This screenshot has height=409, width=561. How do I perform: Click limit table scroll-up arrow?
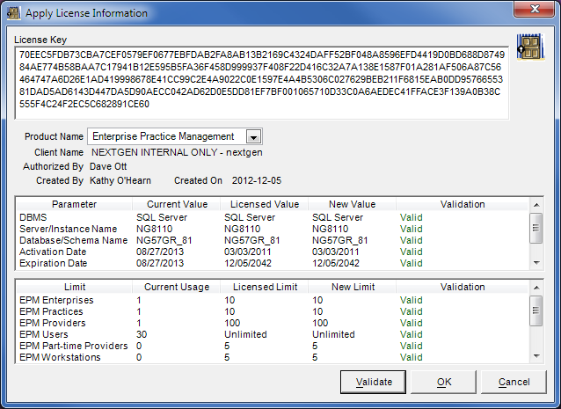pyautogui.click(x=536, y=288)
